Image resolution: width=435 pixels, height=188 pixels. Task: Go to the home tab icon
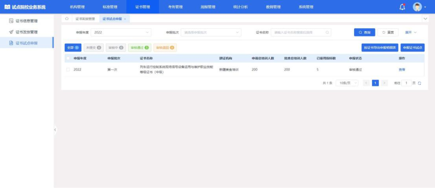[66, 19]
